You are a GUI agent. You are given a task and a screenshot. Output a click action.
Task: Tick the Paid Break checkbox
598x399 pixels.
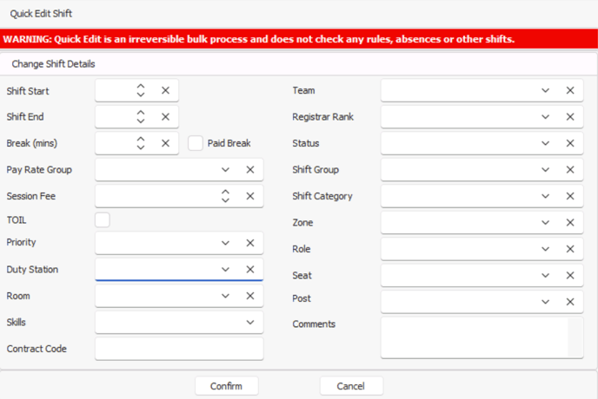[x=196, y=143]
